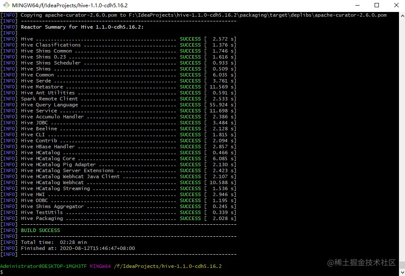
Task: Click the '$' shell prompt line
Action: click(x=2, y=273)
